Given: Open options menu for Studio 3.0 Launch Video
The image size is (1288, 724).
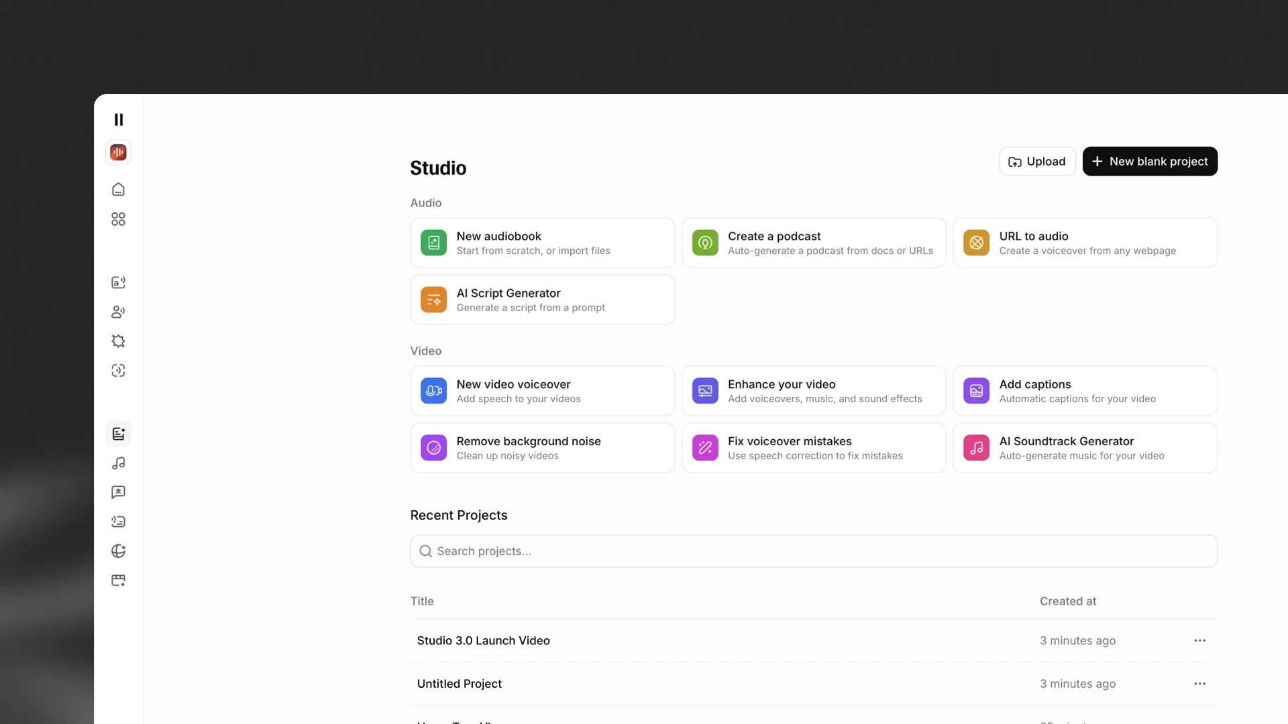Looking at the screenshot, I should [1199, 640].
